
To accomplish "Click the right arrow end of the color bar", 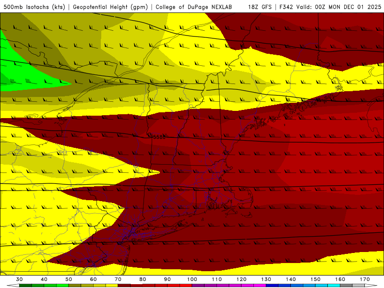I will click(371, 286).
